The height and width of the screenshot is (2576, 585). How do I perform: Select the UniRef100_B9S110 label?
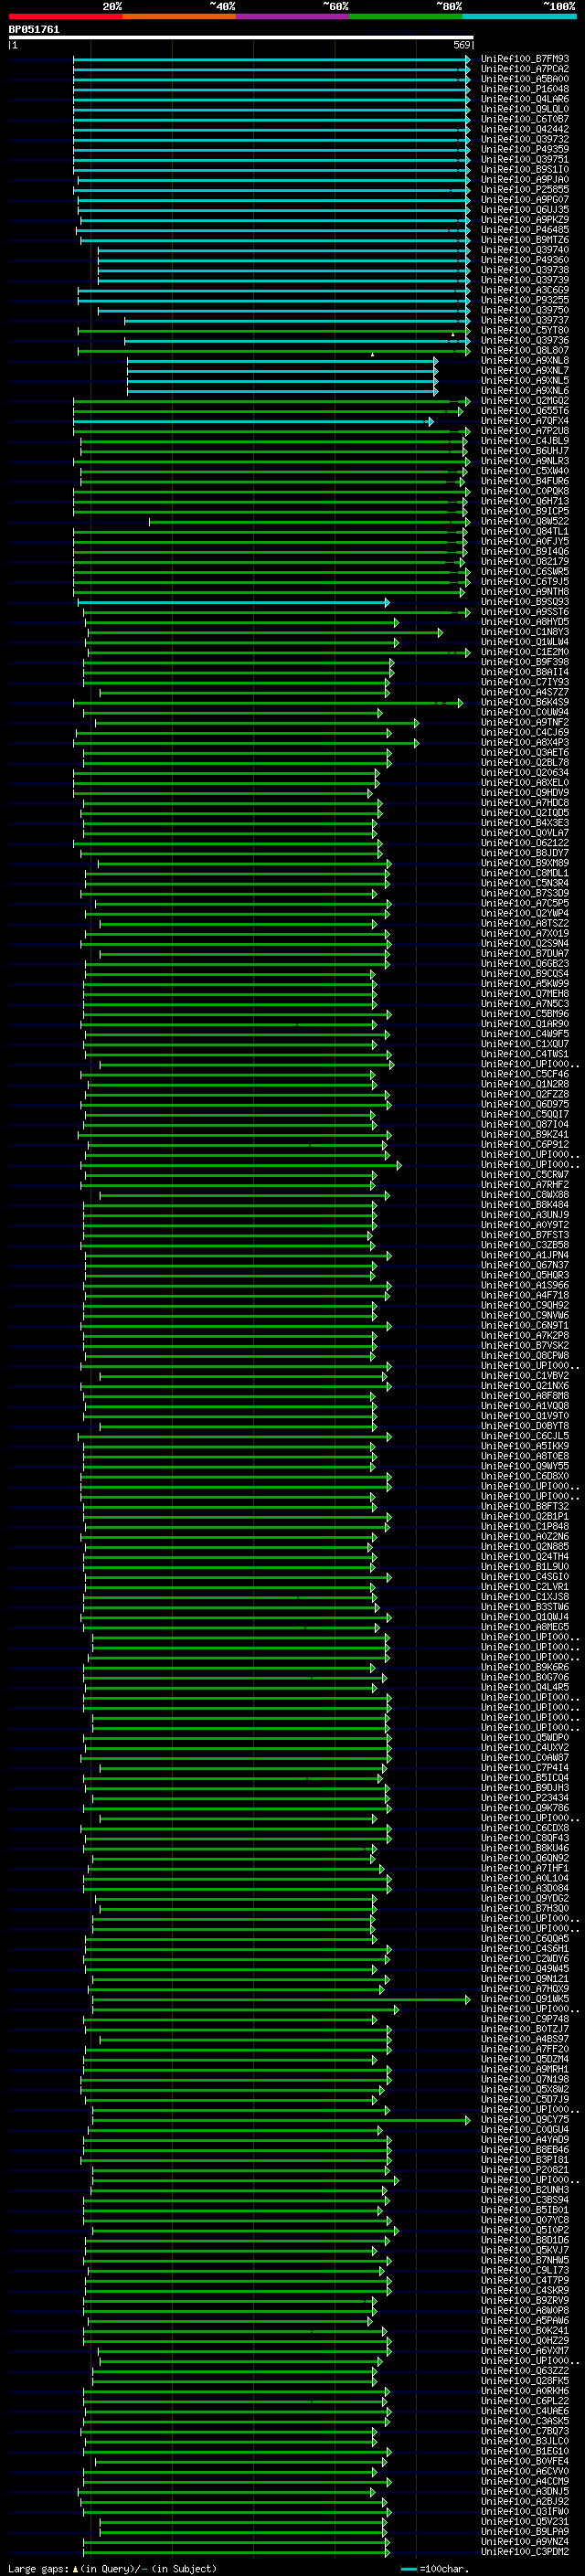(x=525, y=169)
